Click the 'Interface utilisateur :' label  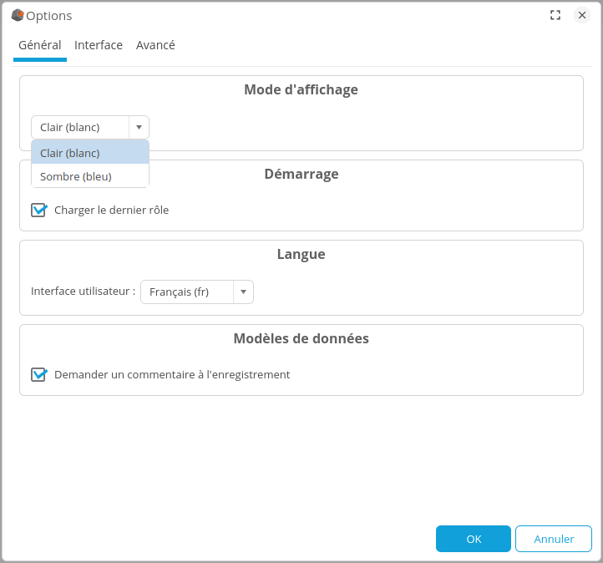[x=83, y=292]
